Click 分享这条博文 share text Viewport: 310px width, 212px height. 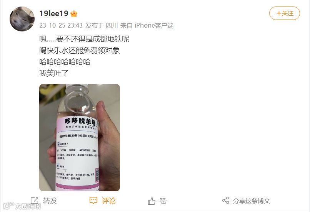click(252, 201)
